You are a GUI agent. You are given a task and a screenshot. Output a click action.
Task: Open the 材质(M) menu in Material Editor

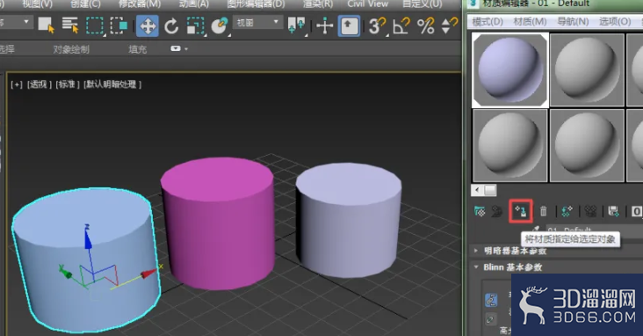(x=530, y=21)
